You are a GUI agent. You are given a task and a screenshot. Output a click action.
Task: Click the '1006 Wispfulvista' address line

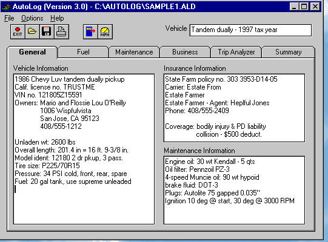point(65,111)
